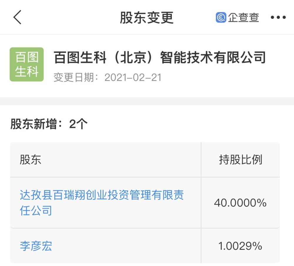Tap the 40.0000% shareholding cell

point(240,203)
